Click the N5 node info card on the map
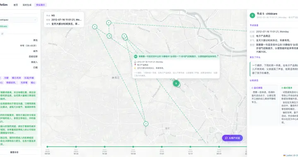The height and width of the screenshot is (157, 298). 64,20
